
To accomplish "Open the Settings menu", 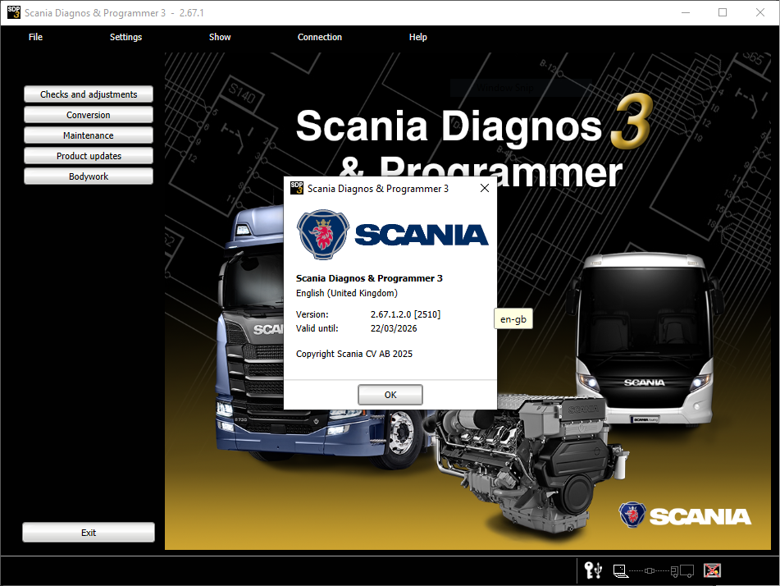I will (125, 37).
